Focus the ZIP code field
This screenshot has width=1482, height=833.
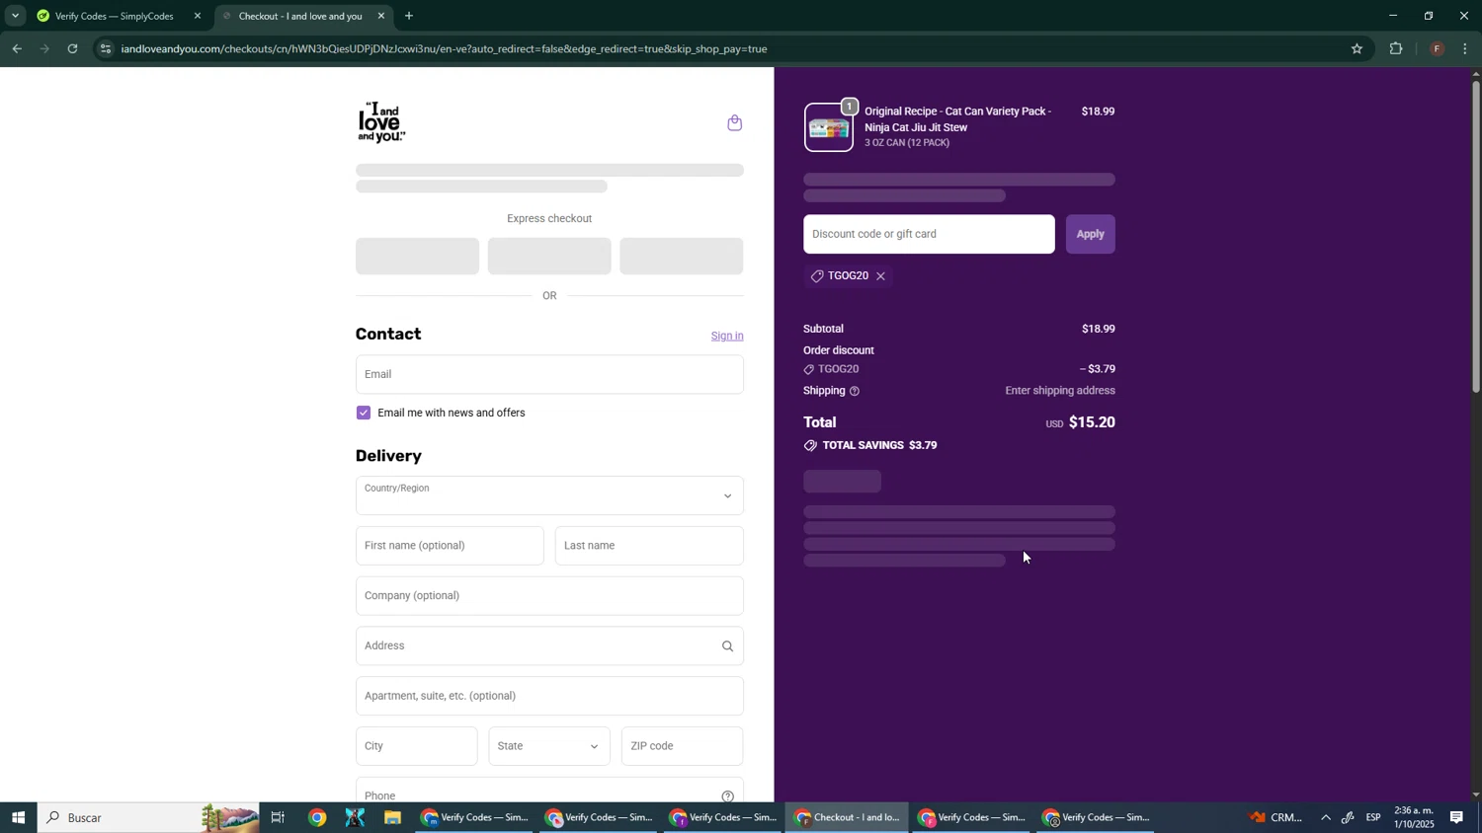tap(683, 746)
